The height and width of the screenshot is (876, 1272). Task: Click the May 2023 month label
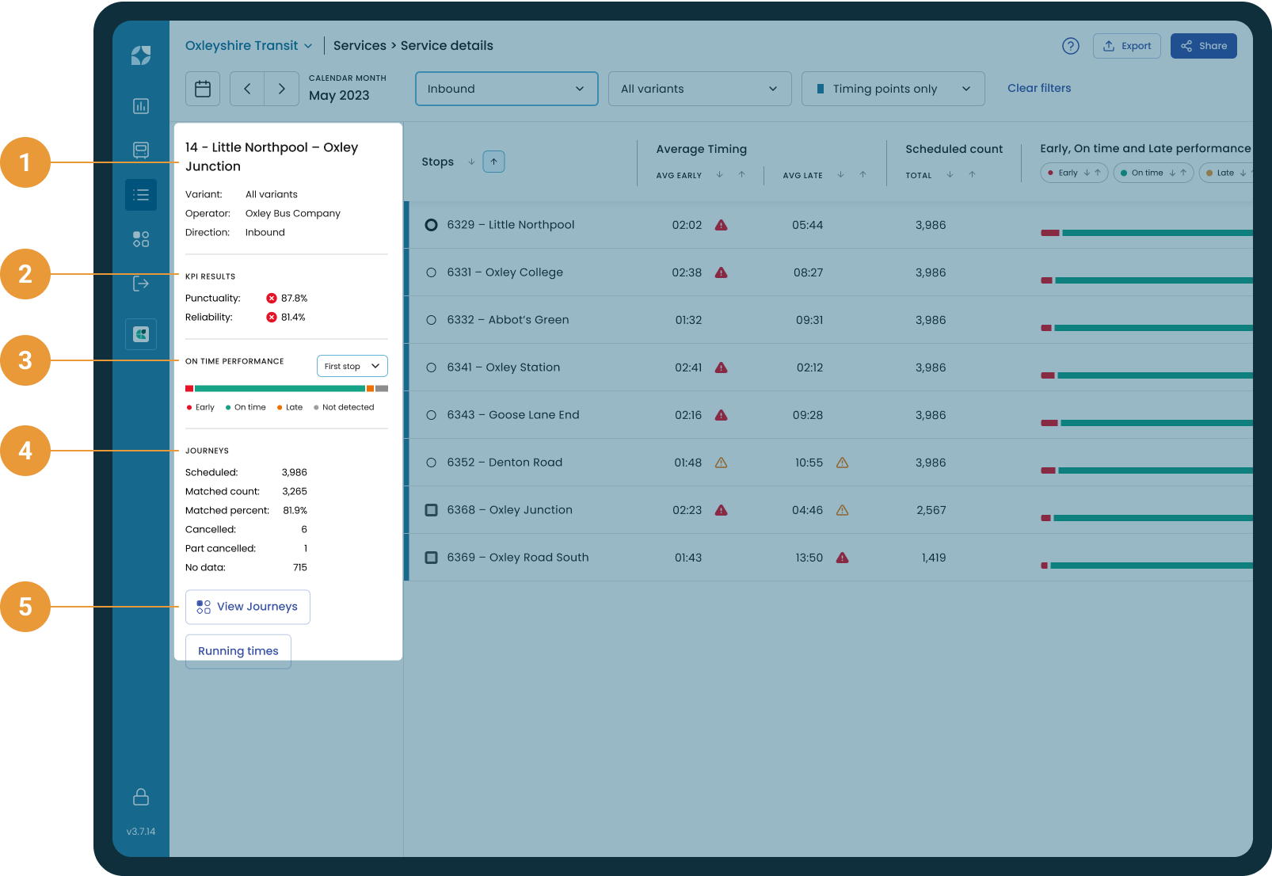339,95
